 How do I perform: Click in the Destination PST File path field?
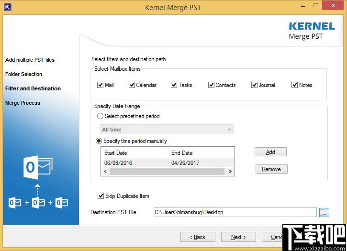[x=235, y=212]
